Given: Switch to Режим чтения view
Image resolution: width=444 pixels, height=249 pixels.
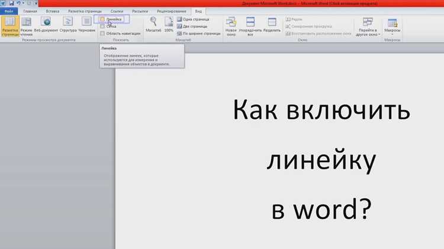Looking at the screenshot, I should coord(26,26).
